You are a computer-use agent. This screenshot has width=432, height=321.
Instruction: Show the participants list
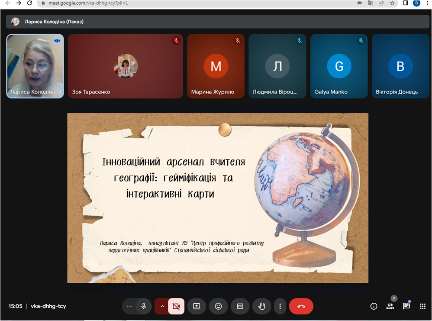pos(390,306)
